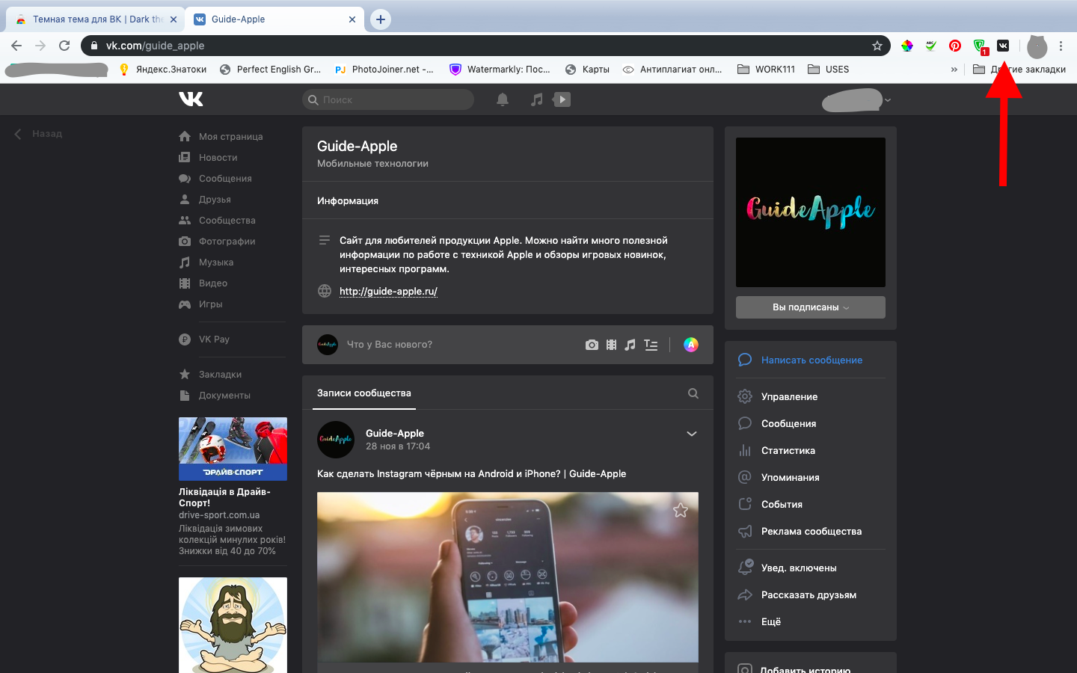
Task: Click the colorful pinwheel extension icon
Action: 907,46
